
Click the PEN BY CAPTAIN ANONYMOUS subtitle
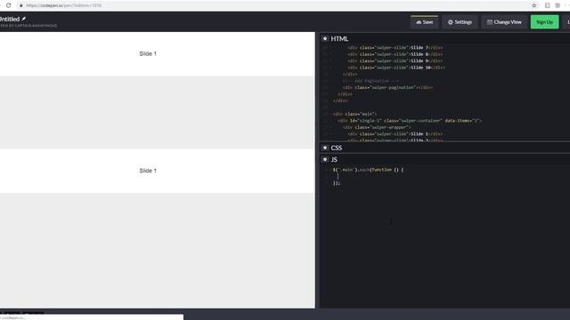pyautogui.click(x=28, y=26)
